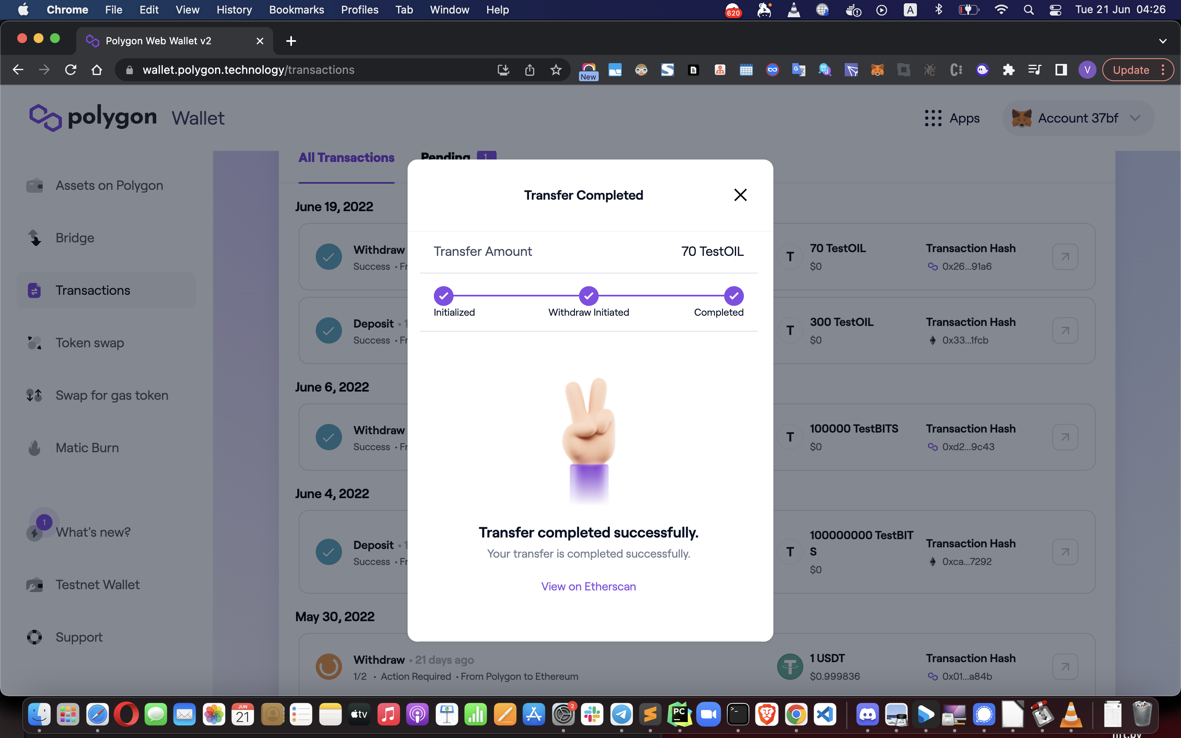
Task: Open the Bridge sidebar item
Action: tap(75, 238)
